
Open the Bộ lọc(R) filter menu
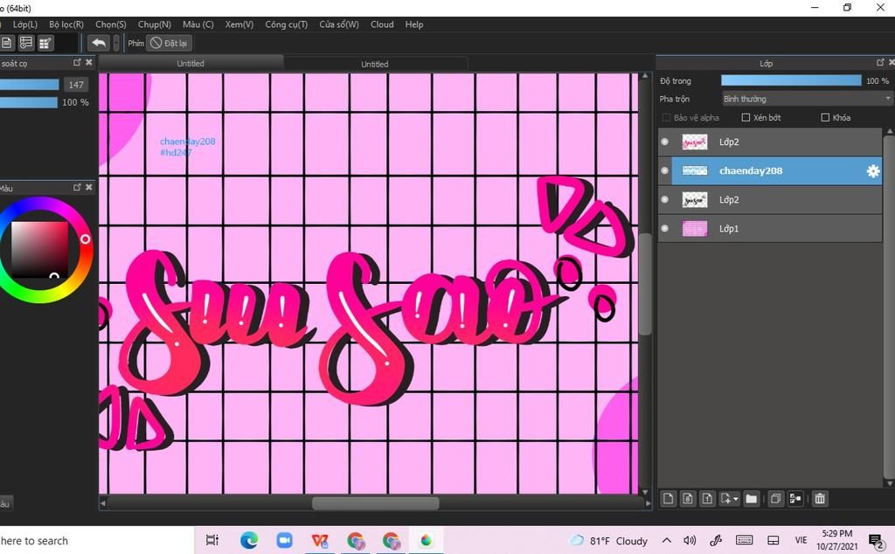[x=66, y=24]
